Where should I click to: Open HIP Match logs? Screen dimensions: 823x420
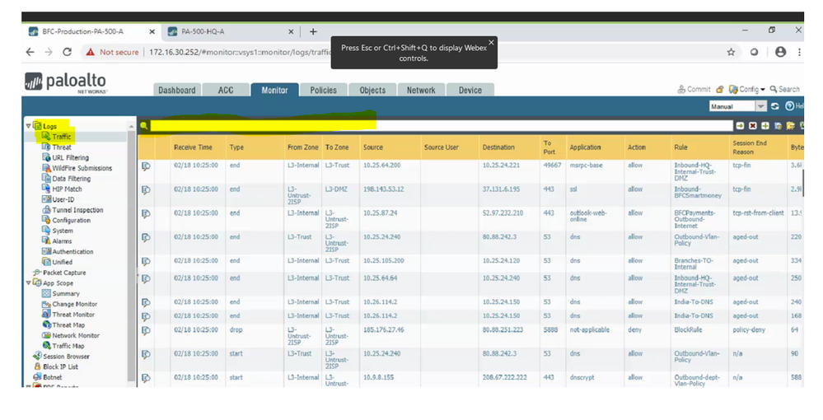[67, 189]
